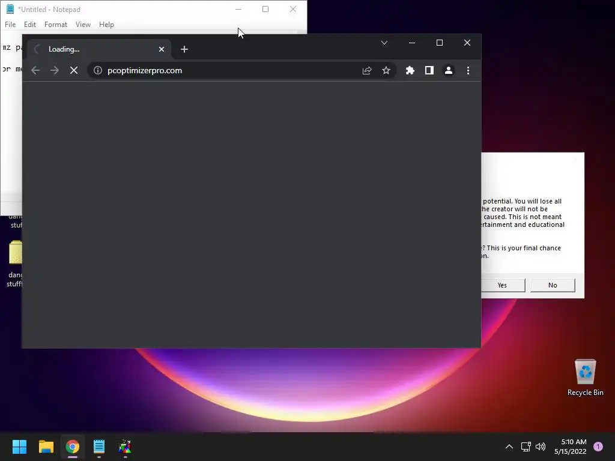Bookmark this tab with the star
The image size is (615, 461).
(386, 71)
